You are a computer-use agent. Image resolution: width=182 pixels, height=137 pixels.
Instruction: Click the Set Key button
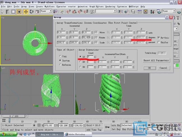click(x=116, y=129)
